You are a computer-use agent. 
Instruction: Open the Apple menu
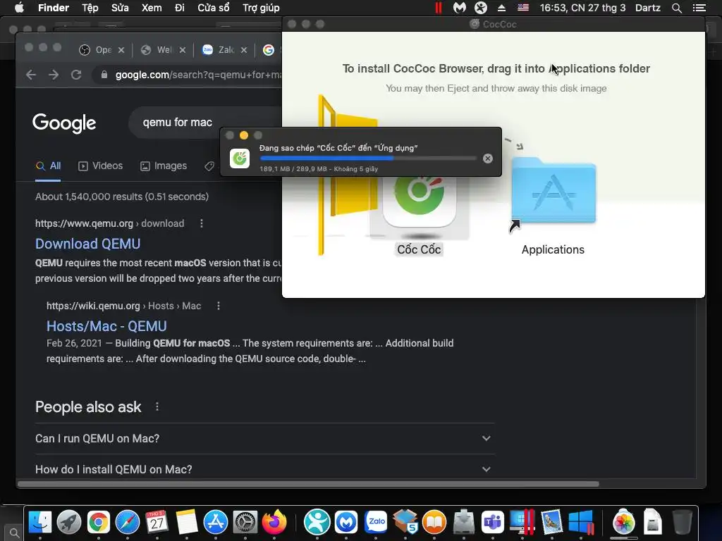click(19, 8)
